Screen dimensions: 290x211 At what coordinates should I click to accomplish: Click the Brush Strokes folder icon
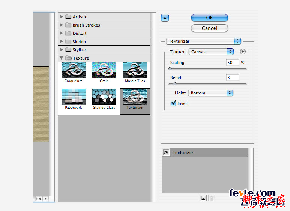(68, 25)
